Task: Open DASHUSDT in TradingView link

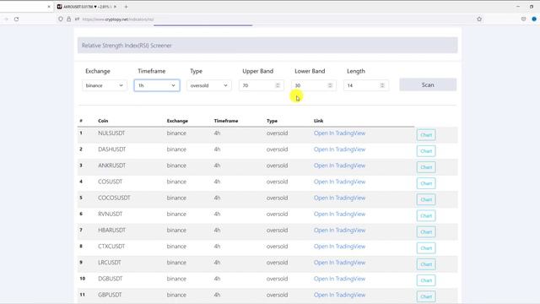Action: pyautogui.click(x=339, y=149)
